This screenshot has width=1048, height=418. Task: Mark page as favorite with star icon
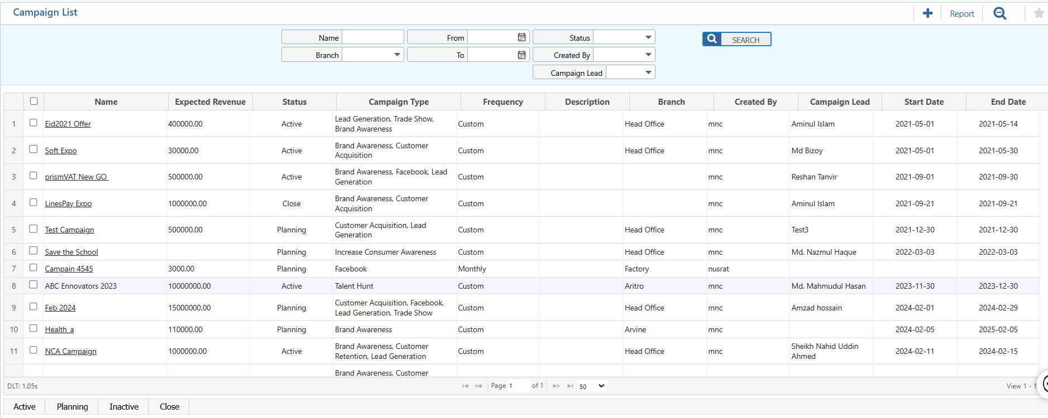(x=1039, y=13)
